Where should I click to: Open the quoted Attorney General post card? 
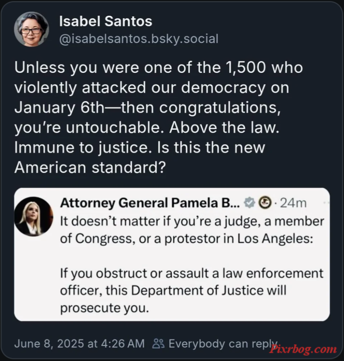click(x=172, y=254)
